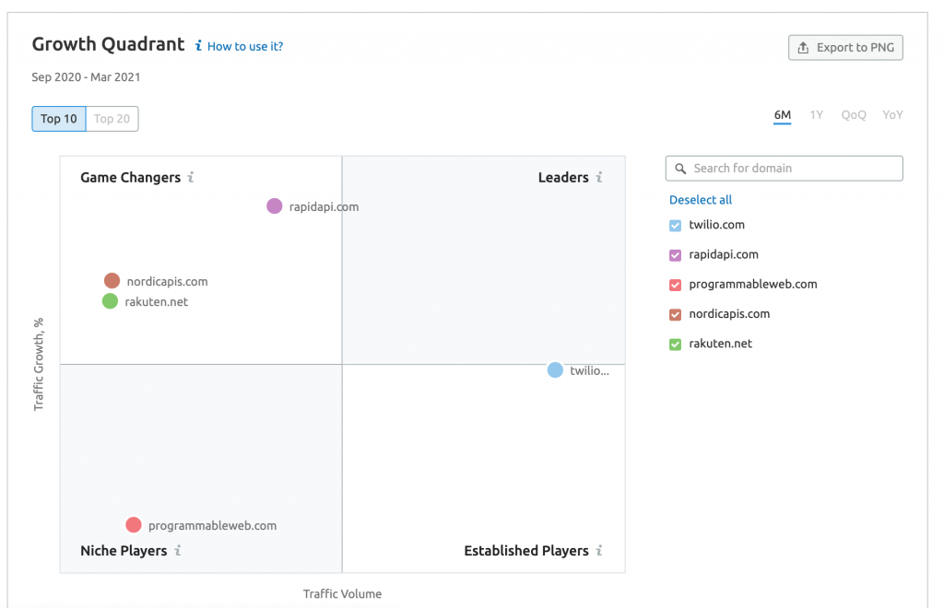
Task: Uncheck the rakuten.net checkbox
Action: point(676,345)
